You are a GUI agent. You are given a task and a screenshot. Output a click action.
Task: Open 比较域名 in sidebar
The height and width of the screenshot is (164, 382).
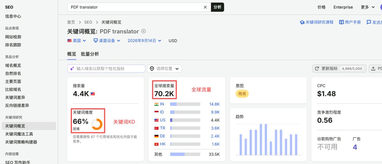pos(13,90)
